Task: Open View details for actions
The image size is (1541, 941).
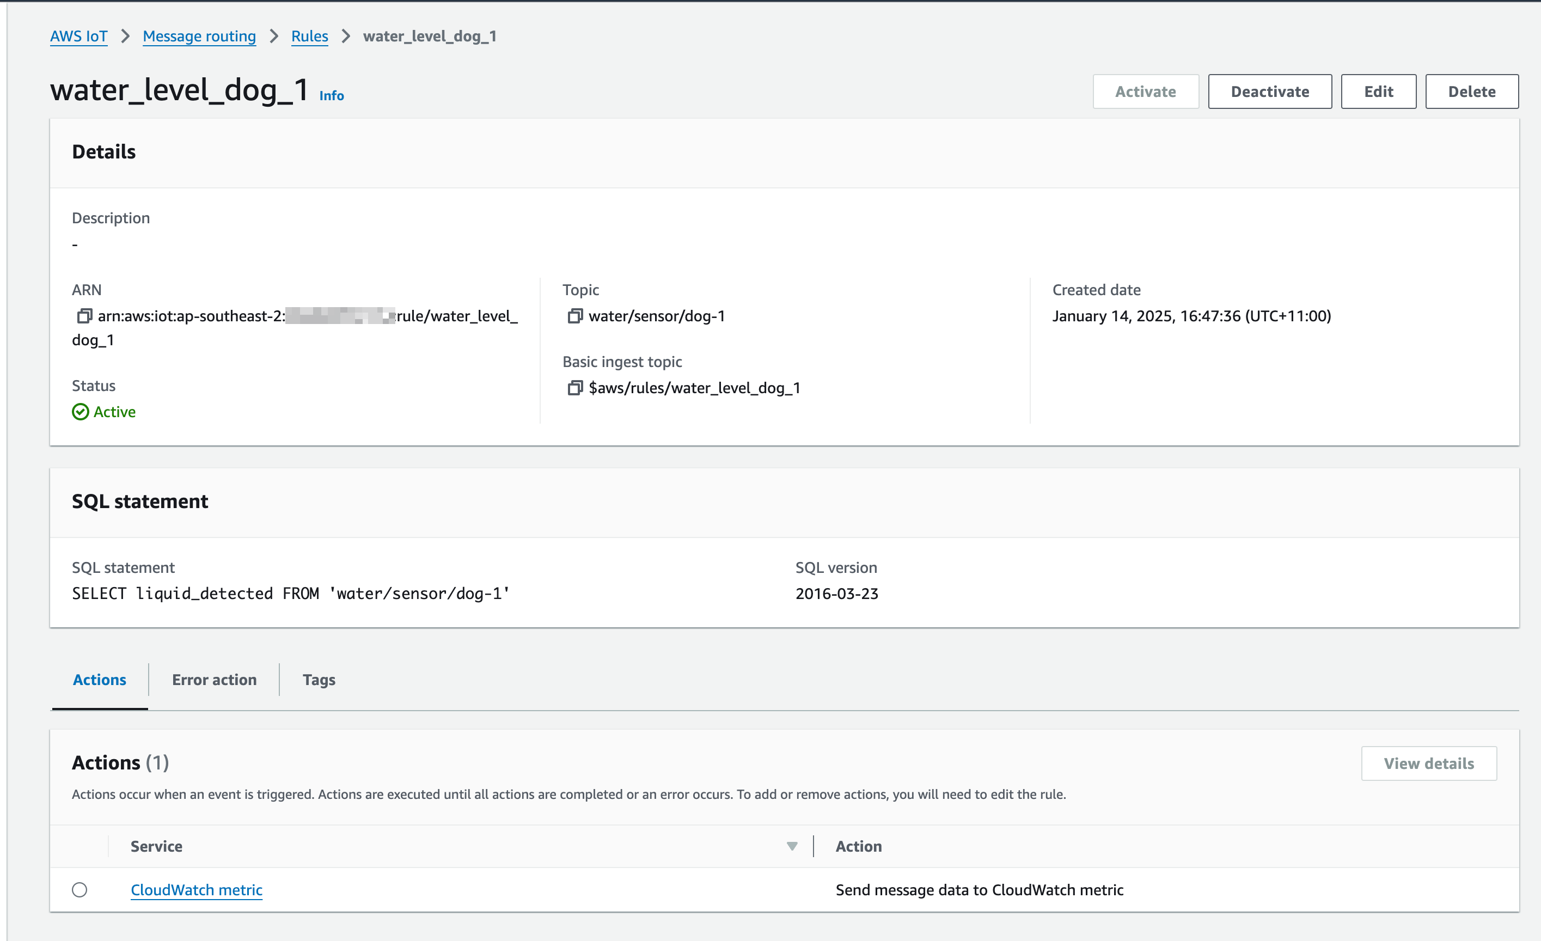Action: (x=1428, y=763)
